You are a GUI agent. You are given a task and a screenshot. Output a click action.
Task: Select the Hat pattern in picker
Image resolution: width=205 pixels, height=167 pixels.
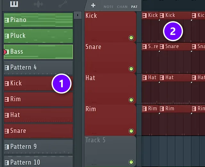coord(38,115)
